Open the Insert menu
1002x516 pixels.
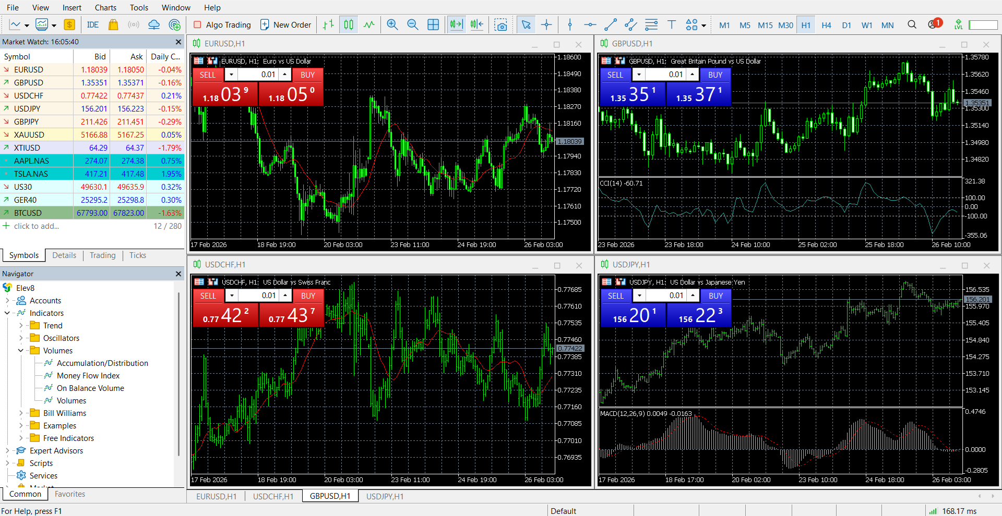[x=72, y=7]
